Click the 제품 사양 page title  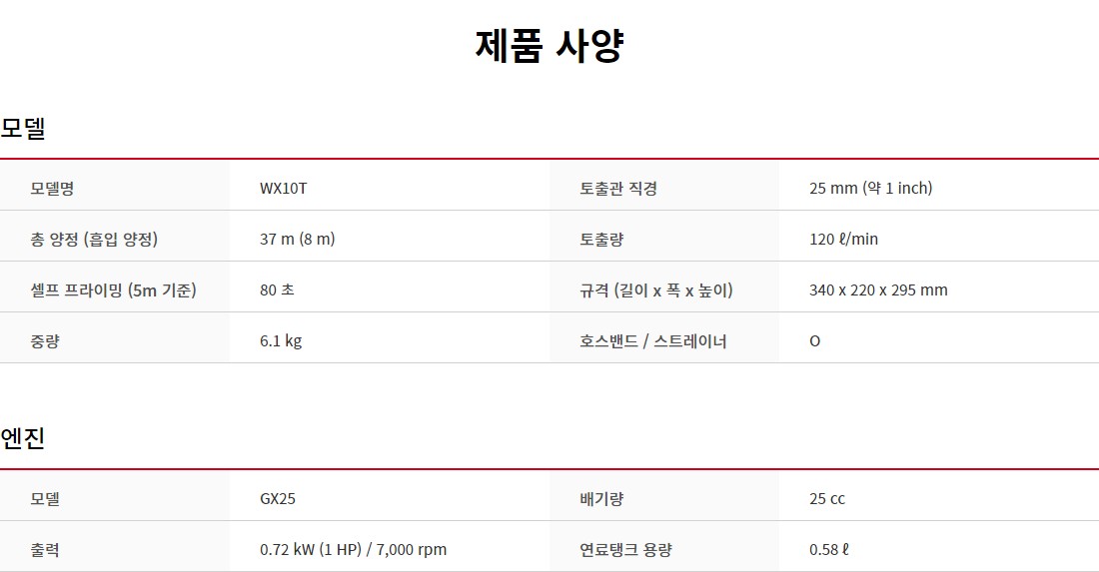pyautogui.click(x=549, y=47)
